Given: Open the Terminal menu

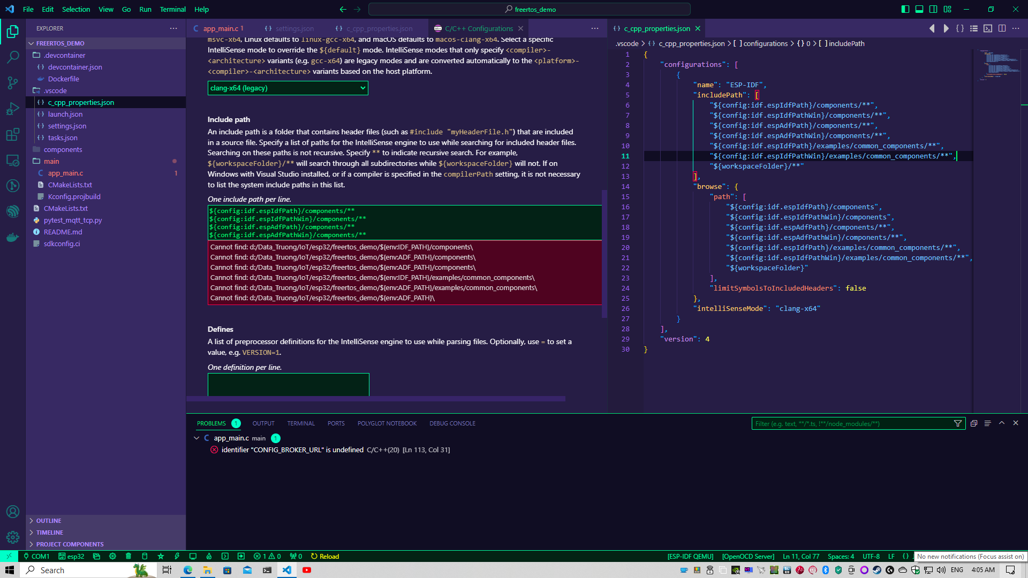Looking at the screenshot, I should click(x=172, y=9).
